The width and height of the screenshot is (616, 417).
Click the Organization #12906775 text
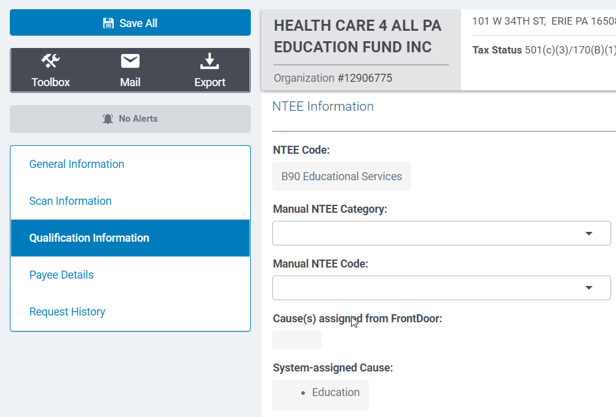point(333,78)
